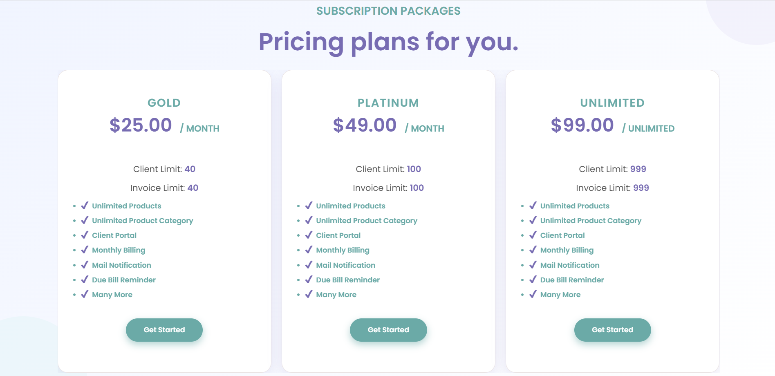775x376 pixels.
Task: Click checkmark icon beside Gold Client Portal
Action: 85,235
